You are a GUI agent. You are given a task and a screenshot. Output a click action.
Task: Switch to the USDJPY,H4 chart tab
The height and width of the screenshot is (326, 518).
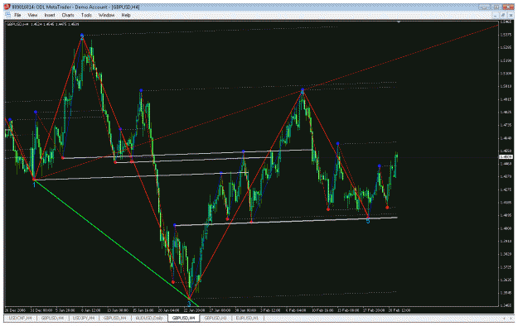(83, 318)
